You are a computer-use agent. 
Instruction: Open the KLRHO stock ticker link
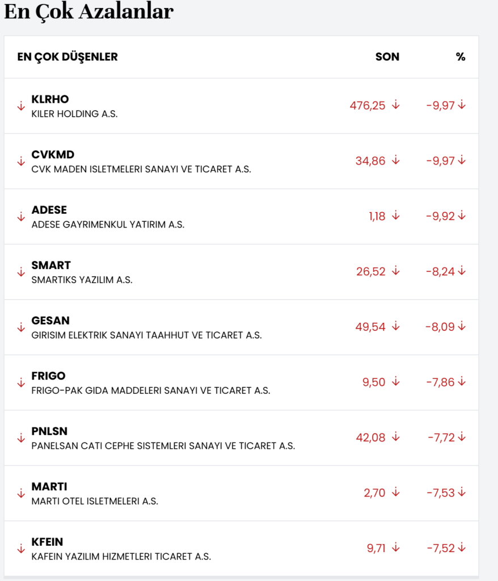(50, 99)
